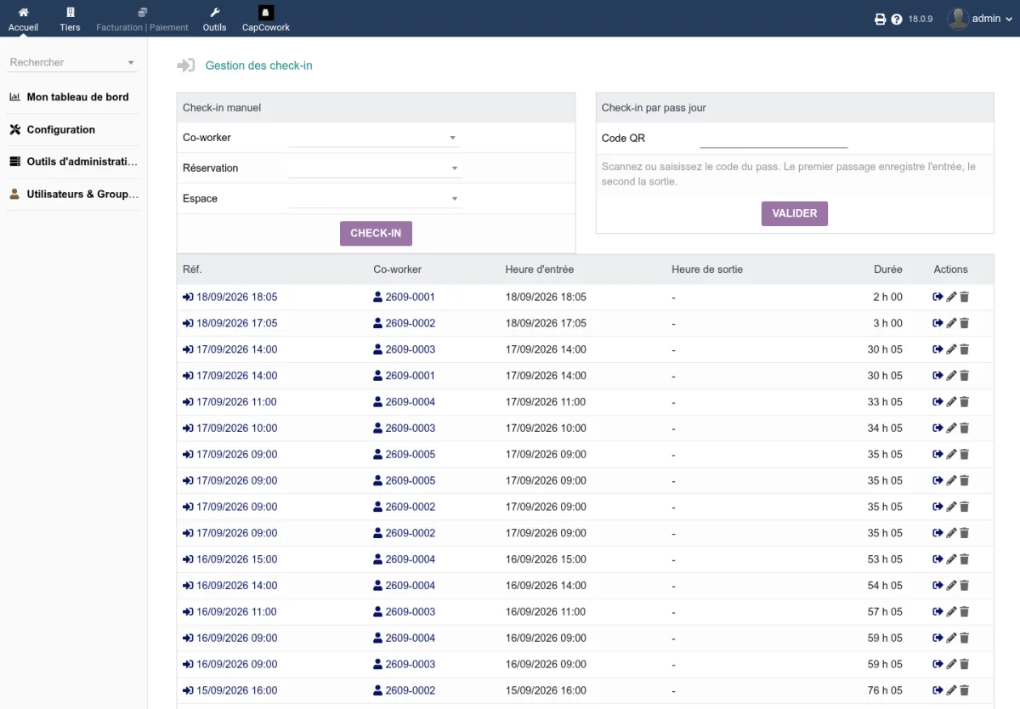Click the Code QR input field
The height and width of the screenshot is (709, 1020).
click(x=773, y=139)
